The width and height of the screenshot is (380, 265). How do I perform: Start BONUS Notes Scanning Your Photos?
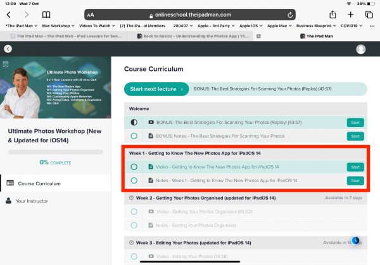click(355, 136)
